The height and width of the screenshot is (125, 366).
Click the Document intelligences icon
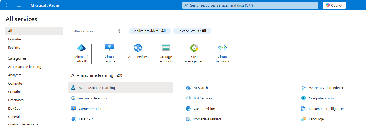click(303, 109)
